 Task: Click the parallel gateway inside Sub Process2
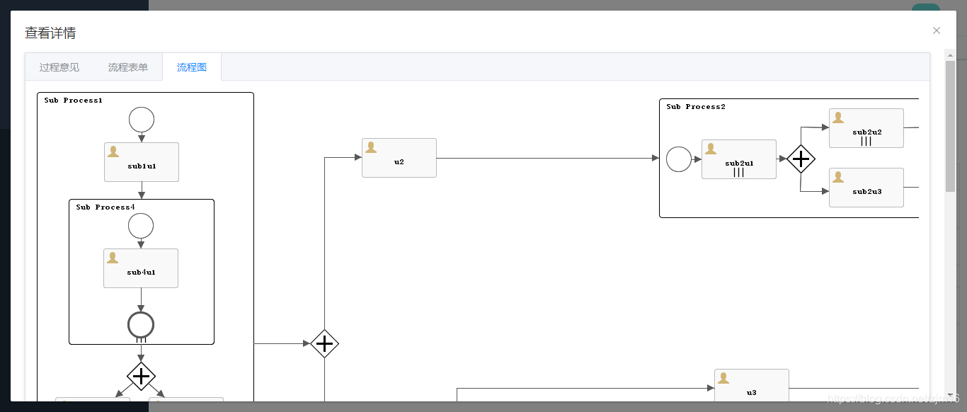[x=801, y=159]
